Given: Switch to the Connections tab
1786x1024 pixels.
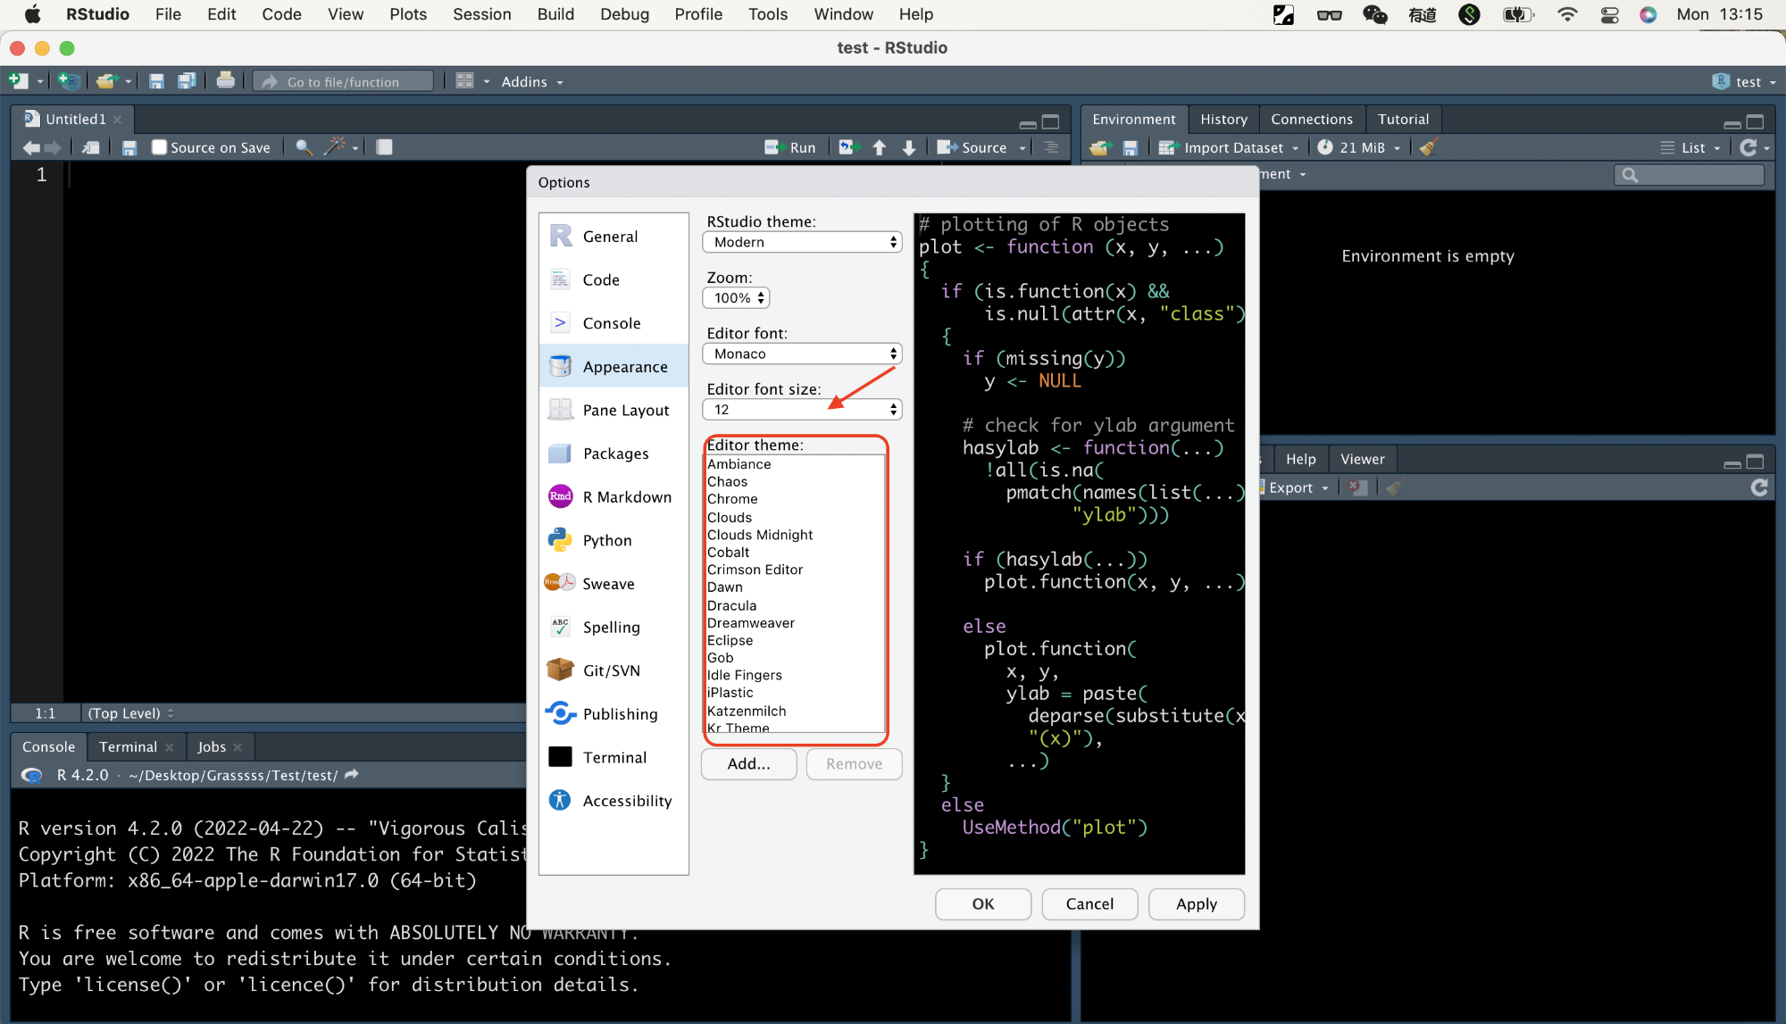Looking at the screenshot, I should (x=1311, y=119).
